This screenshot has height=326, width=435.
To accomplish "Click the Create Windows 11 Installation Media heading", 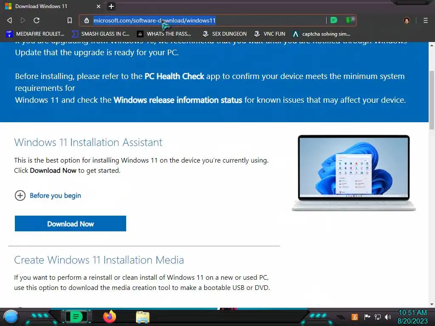I will pyautogui.click(x=99, y=260).
